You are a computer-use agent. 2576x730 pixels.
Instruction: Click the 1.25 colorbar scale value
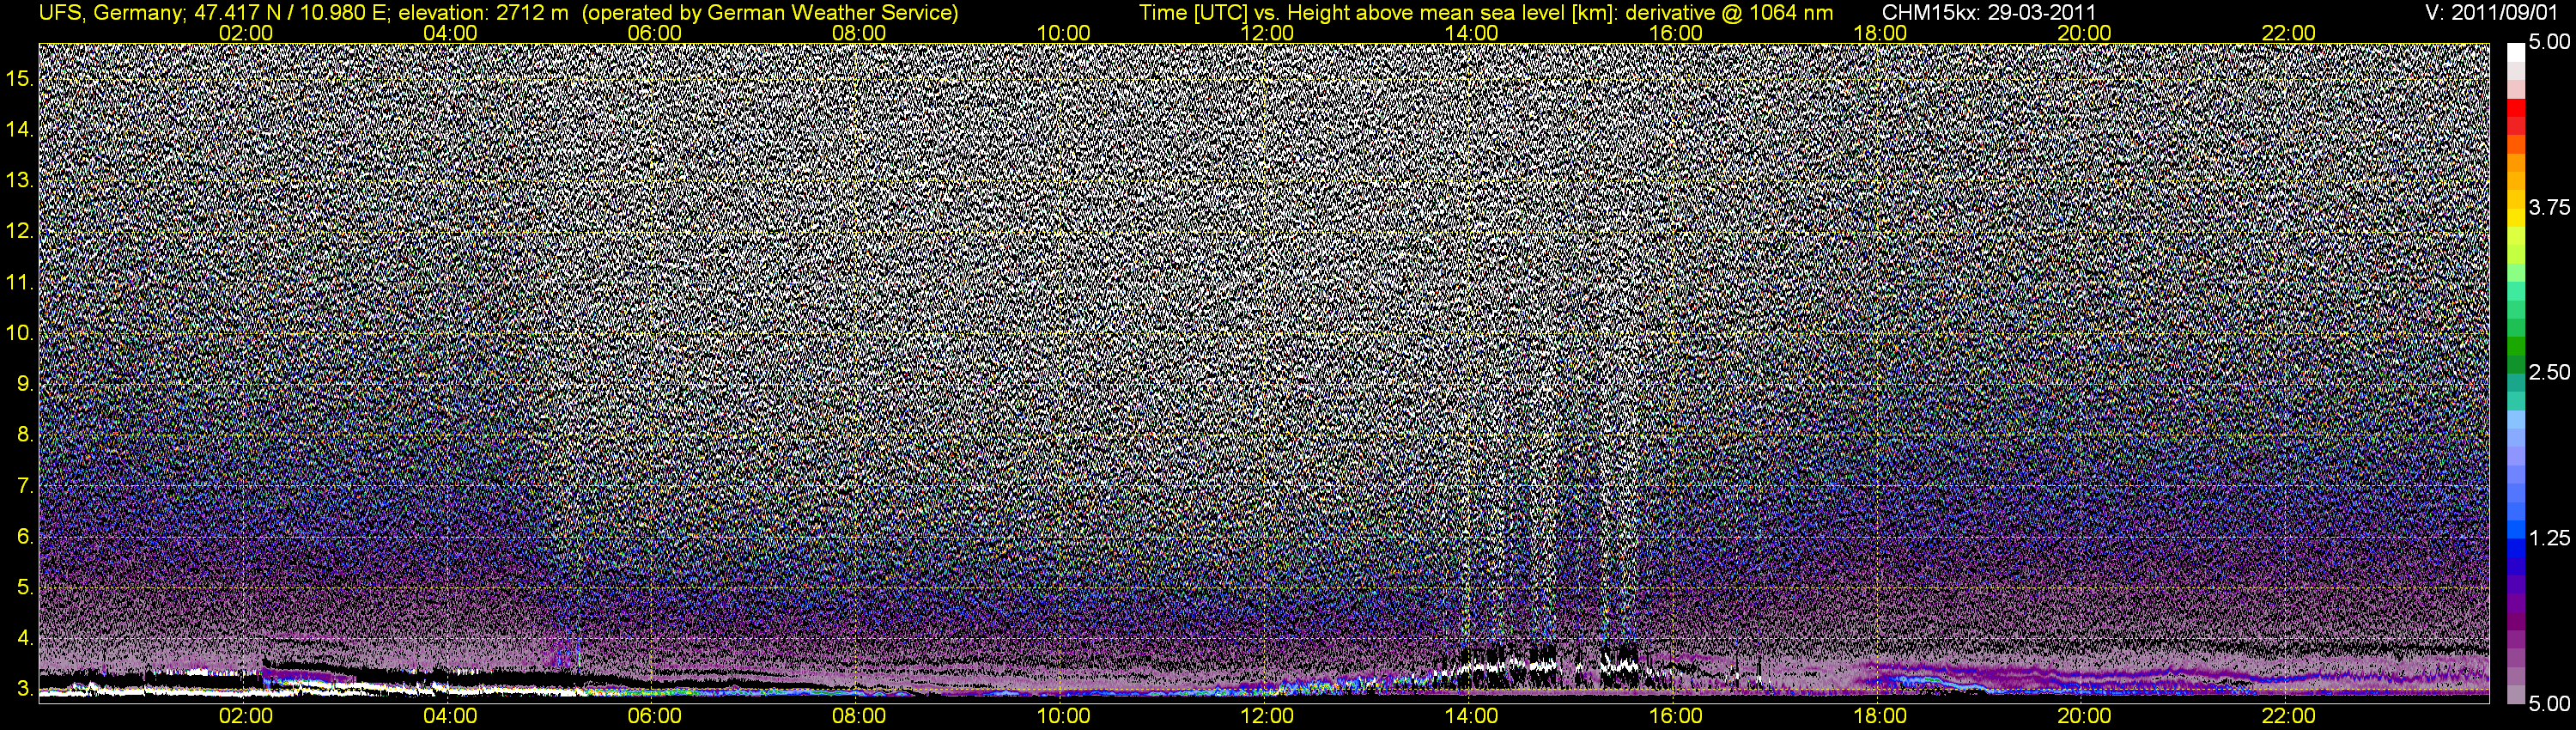click(2549, 539)
